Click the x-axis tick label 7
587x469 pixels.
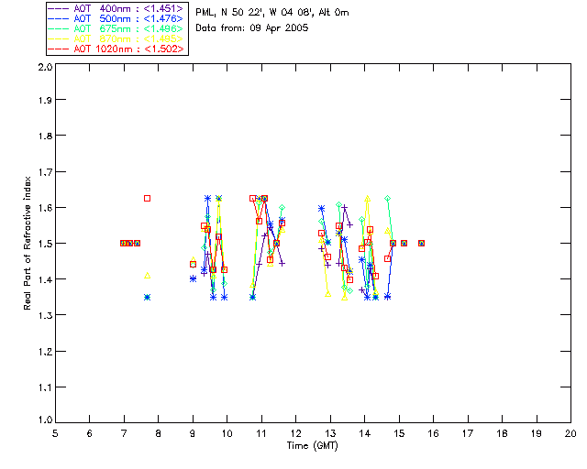click(124, 433)
